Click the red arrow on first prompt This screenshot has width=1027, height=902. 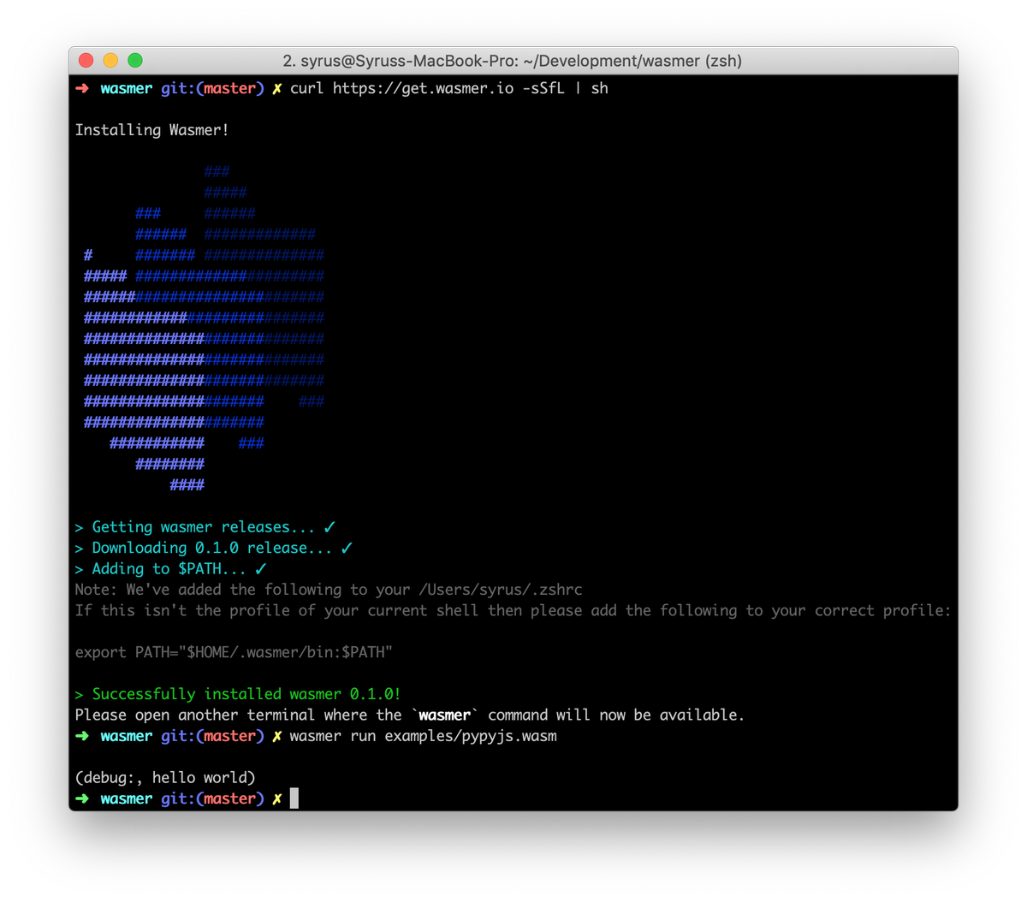82,88
